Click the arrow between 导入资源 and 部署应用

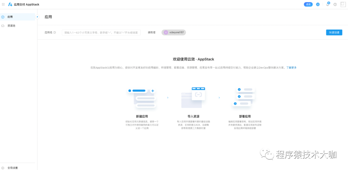[219, 98]
